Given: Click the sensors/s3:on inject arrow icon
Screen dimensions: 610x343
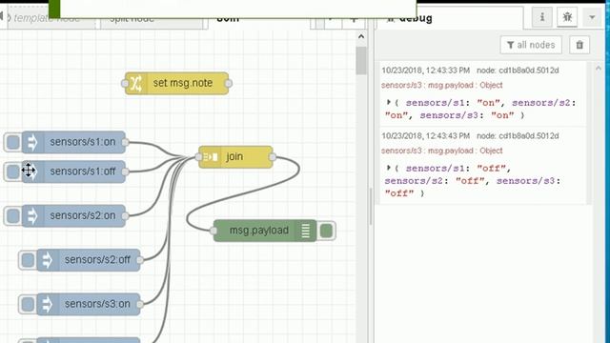Looking at the screenshot, I should tap(47, 304).
